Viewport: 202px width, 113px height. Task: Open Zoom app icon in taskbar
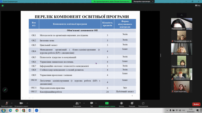37,110
